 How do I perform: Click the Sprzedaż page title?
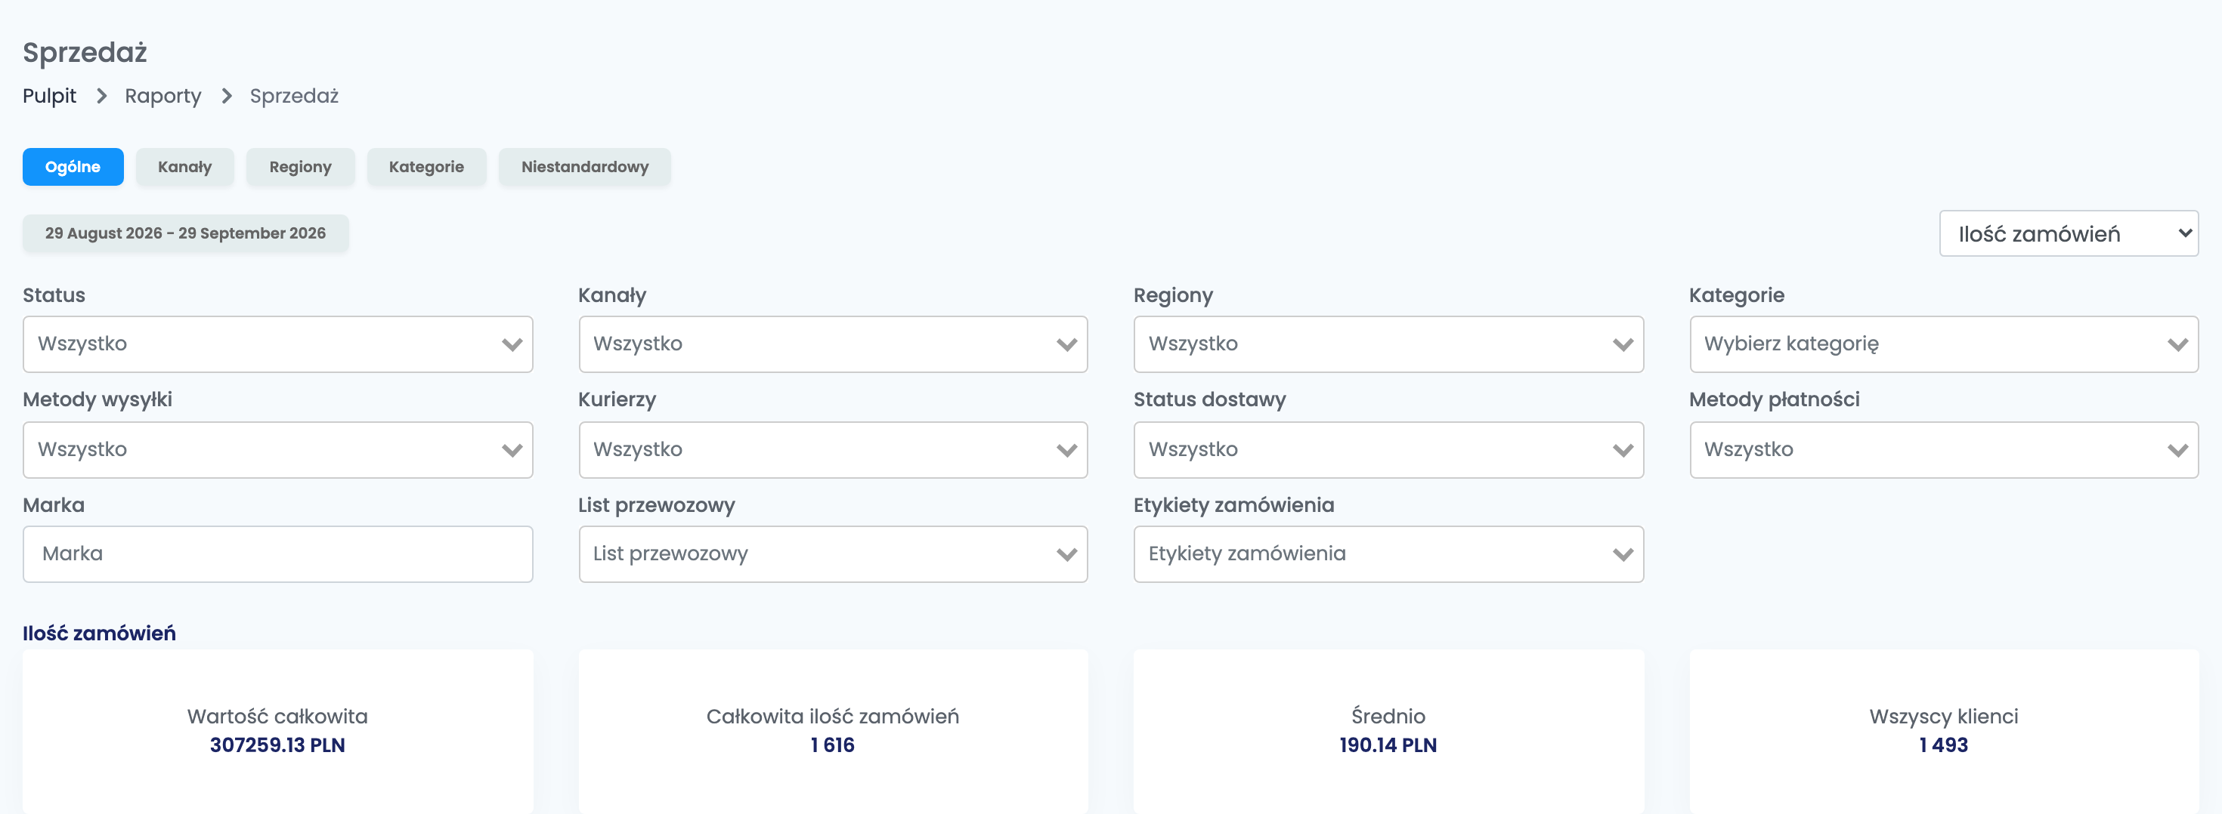tap(85, 53)
